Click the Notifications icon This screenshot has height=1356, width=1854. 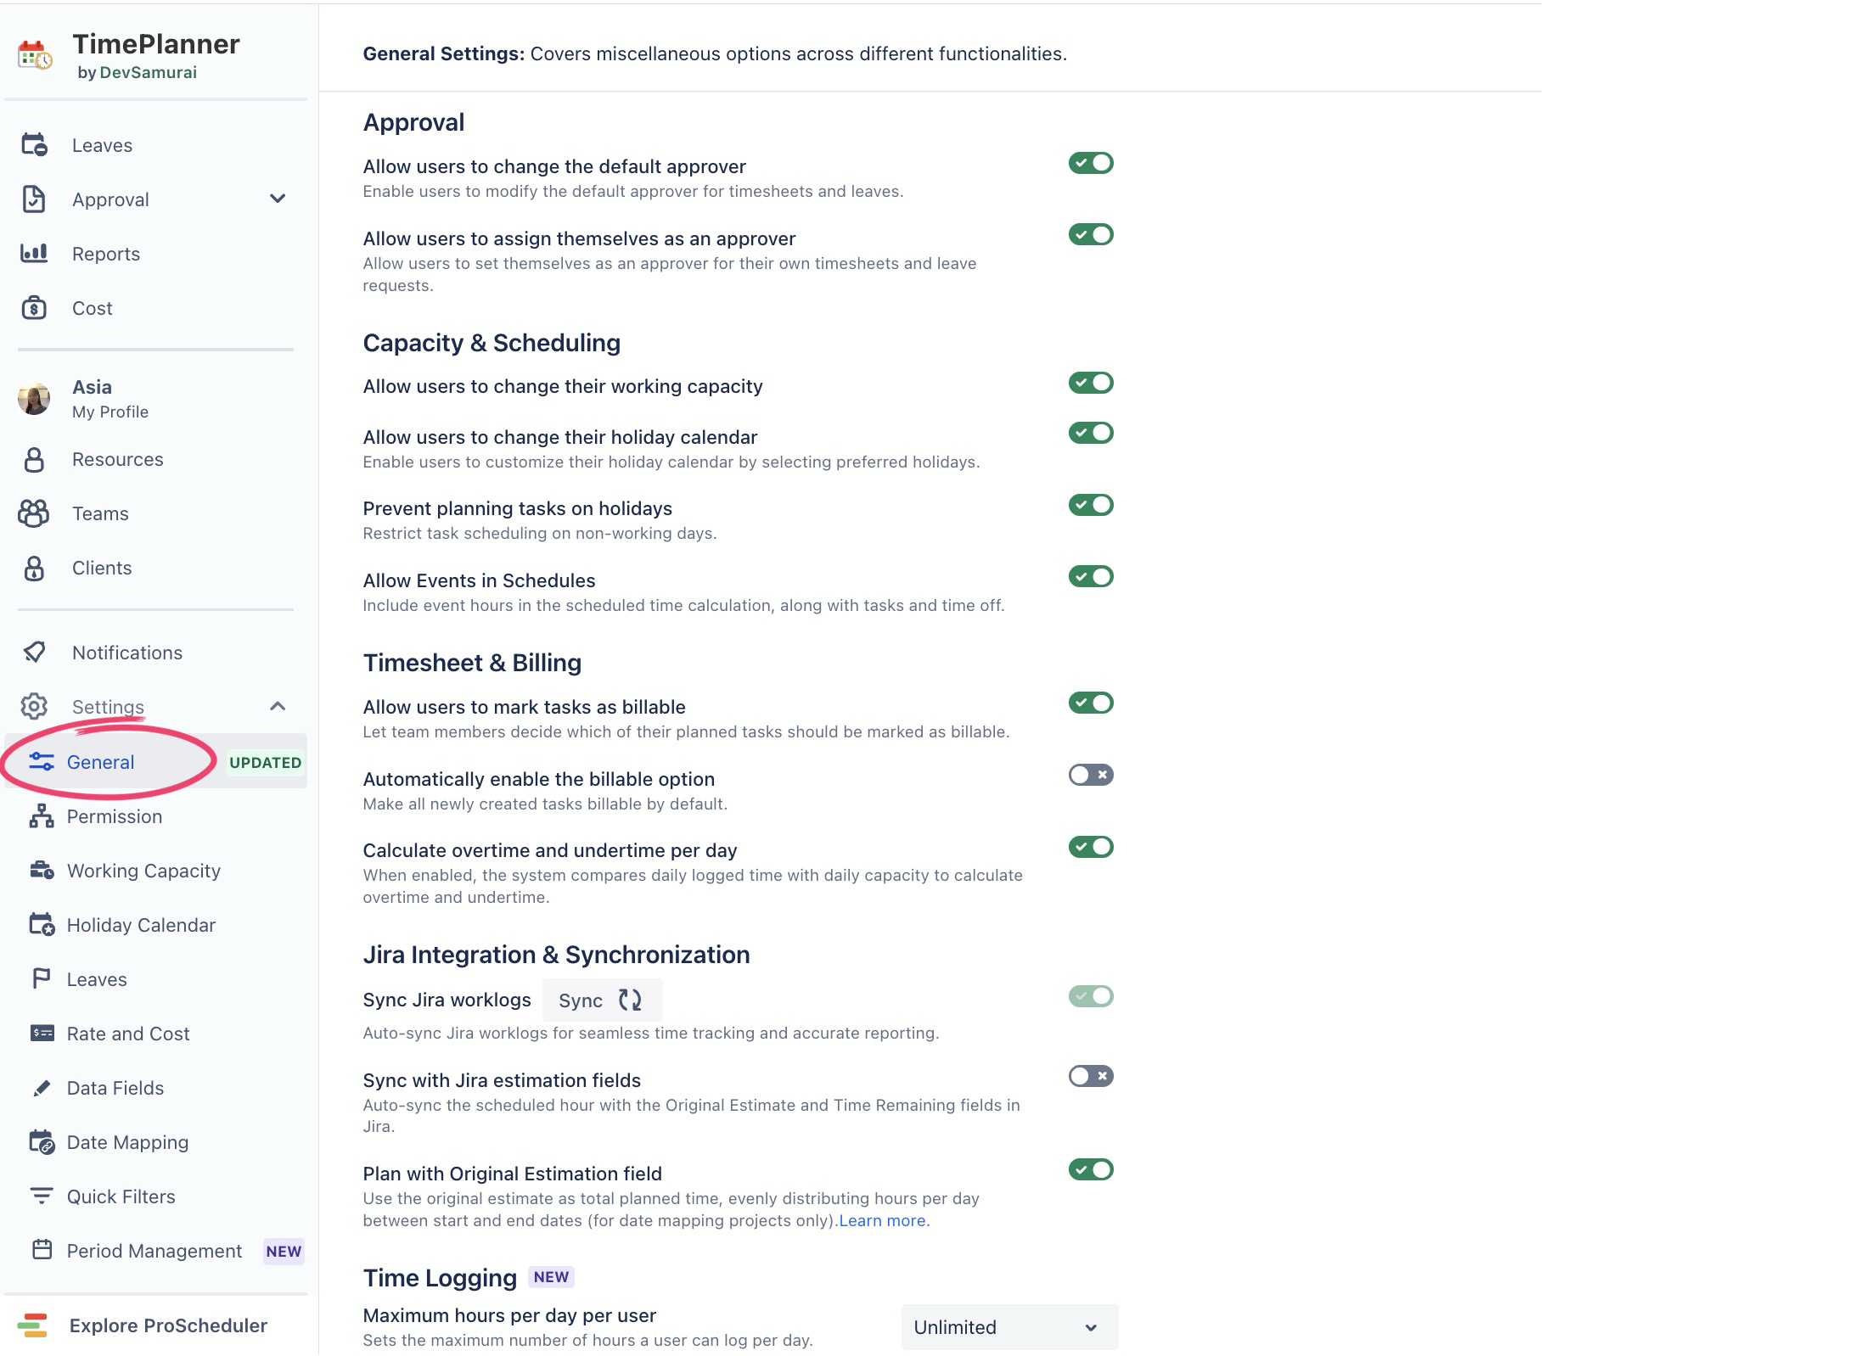pos(34,652)
